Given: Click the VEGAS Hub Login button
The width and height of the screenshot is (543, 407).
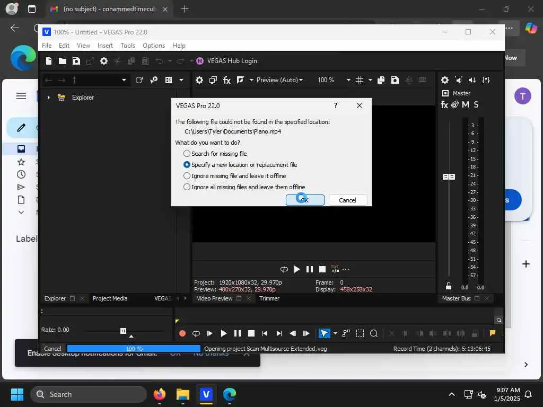Looking at the screenshot, I should pyautogui.click(x=227, y=61).
